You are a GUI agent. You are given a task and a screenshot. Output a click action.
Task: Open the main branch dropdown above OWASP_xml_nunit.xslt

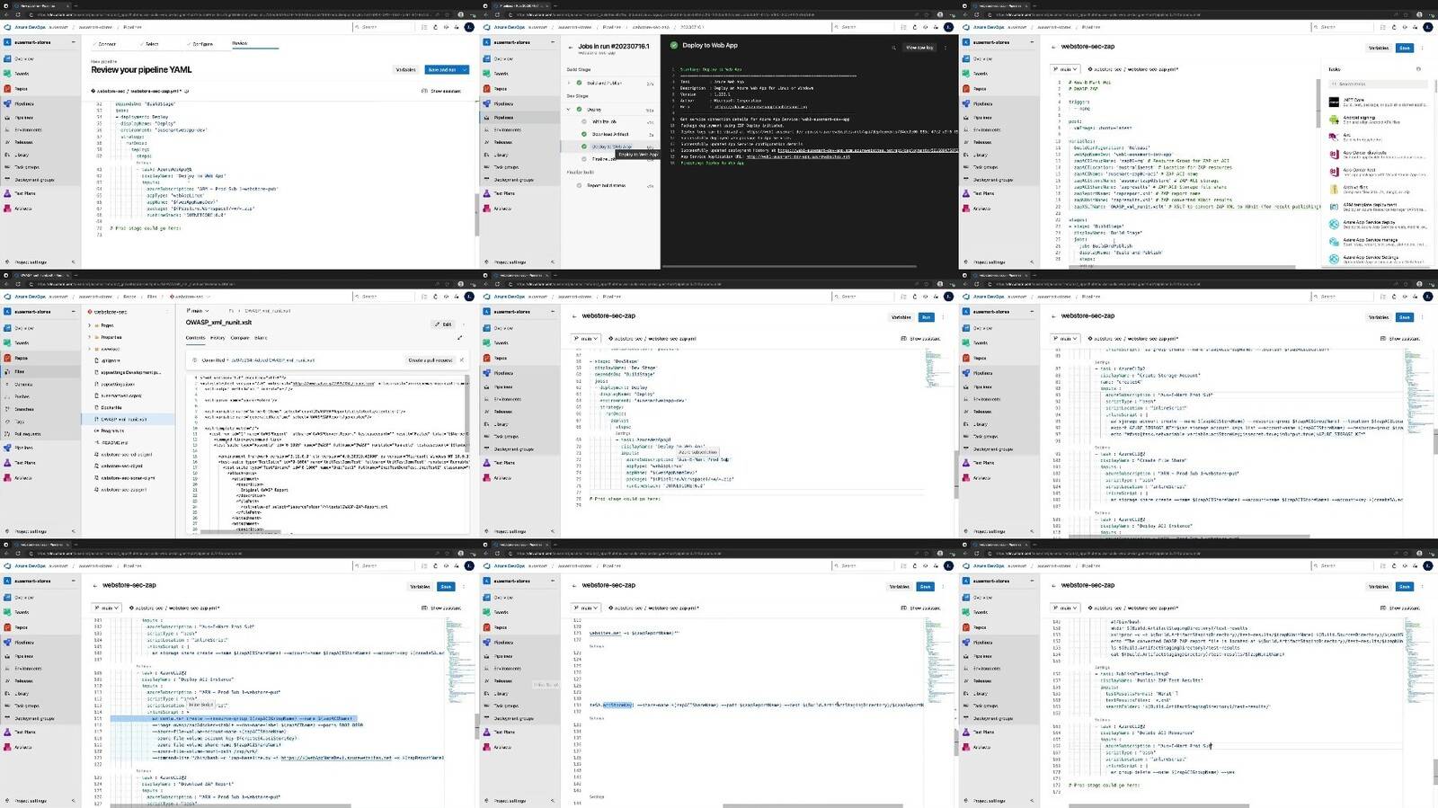point(197,311)
